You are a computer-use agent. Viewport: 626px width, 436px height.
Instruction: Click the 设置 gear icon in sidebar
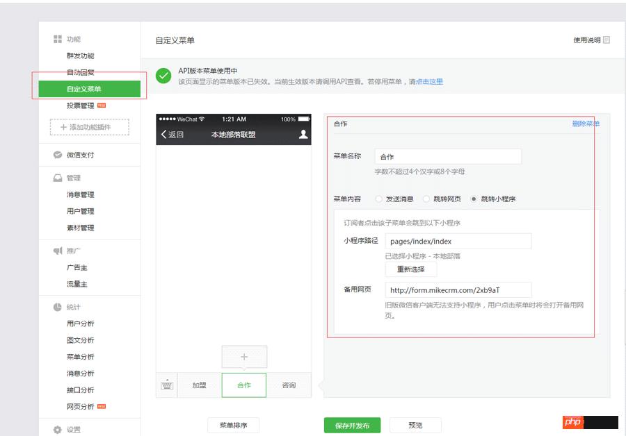pos(58,430)
